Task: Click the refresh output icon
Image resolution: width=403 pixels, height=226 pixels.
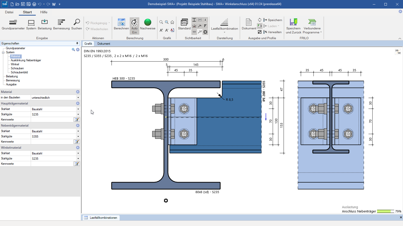Action: click(260, 20)
